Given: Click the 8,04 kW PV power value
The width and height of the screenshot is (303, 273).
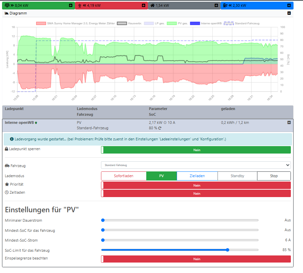Looking at the screenshot, I should tap(22, 5).
